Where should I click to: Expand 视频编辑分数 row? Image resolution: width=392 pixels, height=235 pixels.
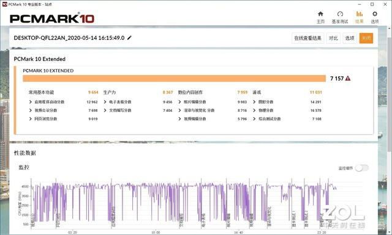(x=179, y=119)
